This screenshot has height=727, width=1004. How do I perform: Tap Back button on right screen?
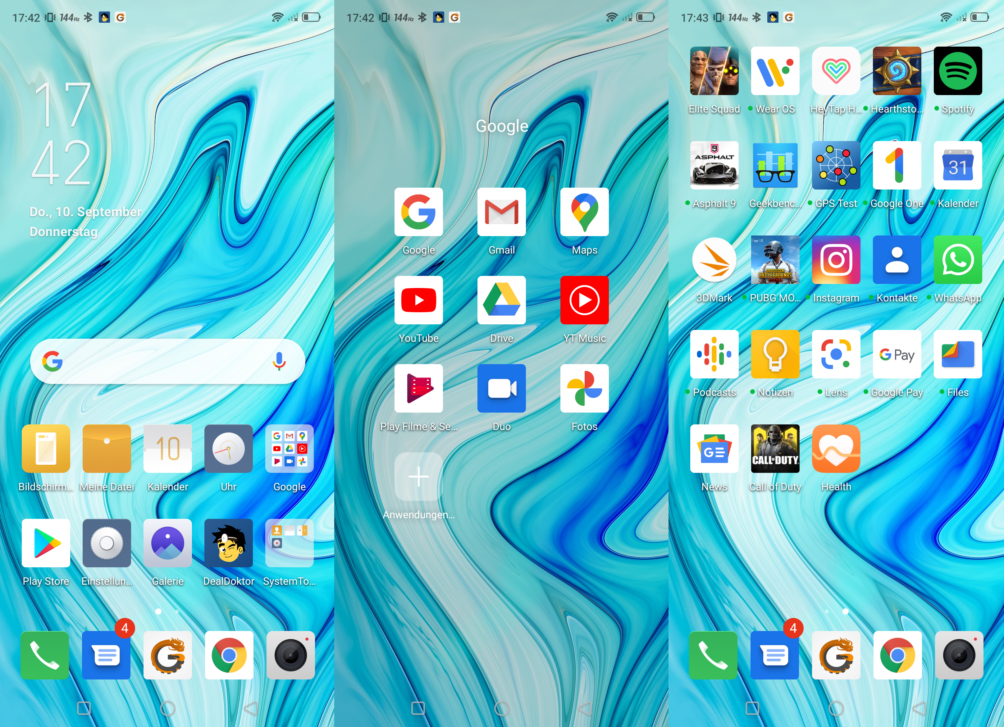click(x=919, y=709)
